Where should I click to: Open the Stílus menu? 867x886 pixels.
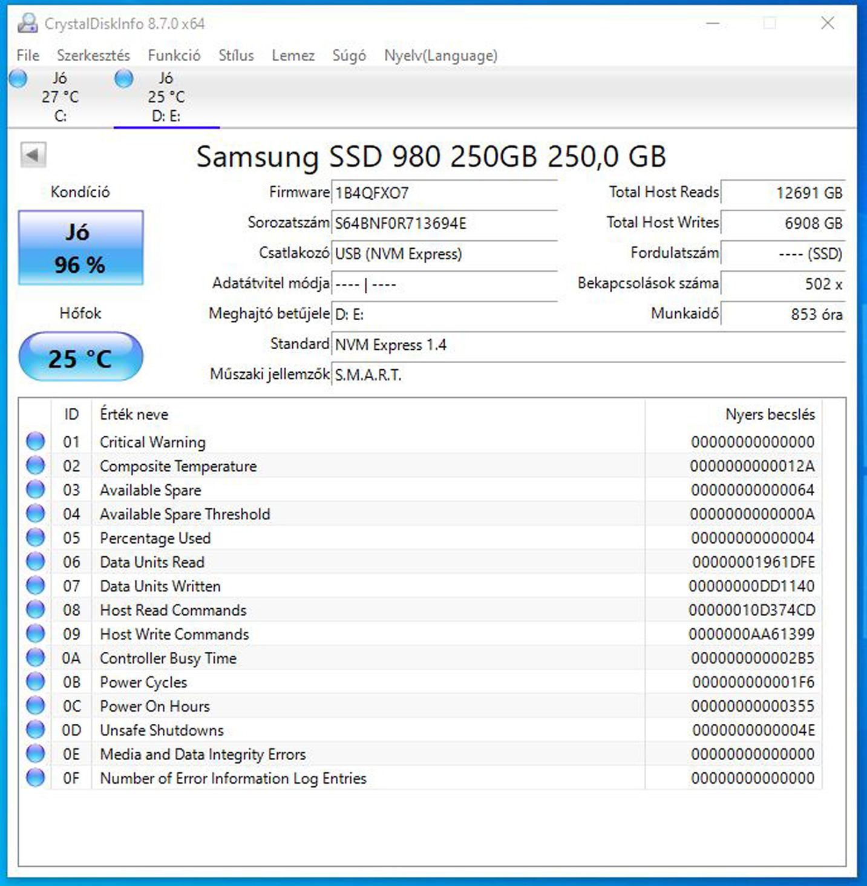(x=236, y=56)
